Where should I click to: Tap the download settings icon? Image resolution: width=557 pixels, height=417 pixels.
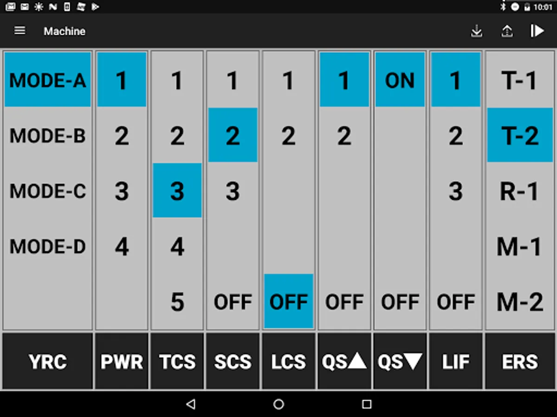point(477,31)
